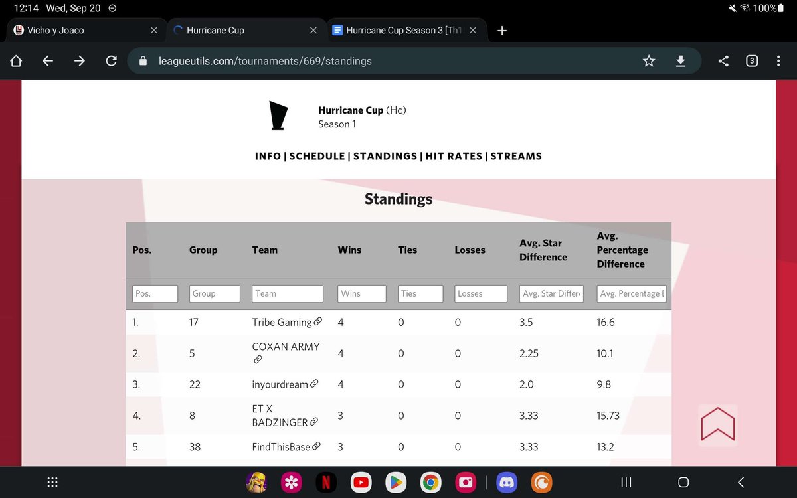The height and width of the screenshot is (498, 797).
Task: Open Chrome from the taskbar
Action: pos(431,483)
